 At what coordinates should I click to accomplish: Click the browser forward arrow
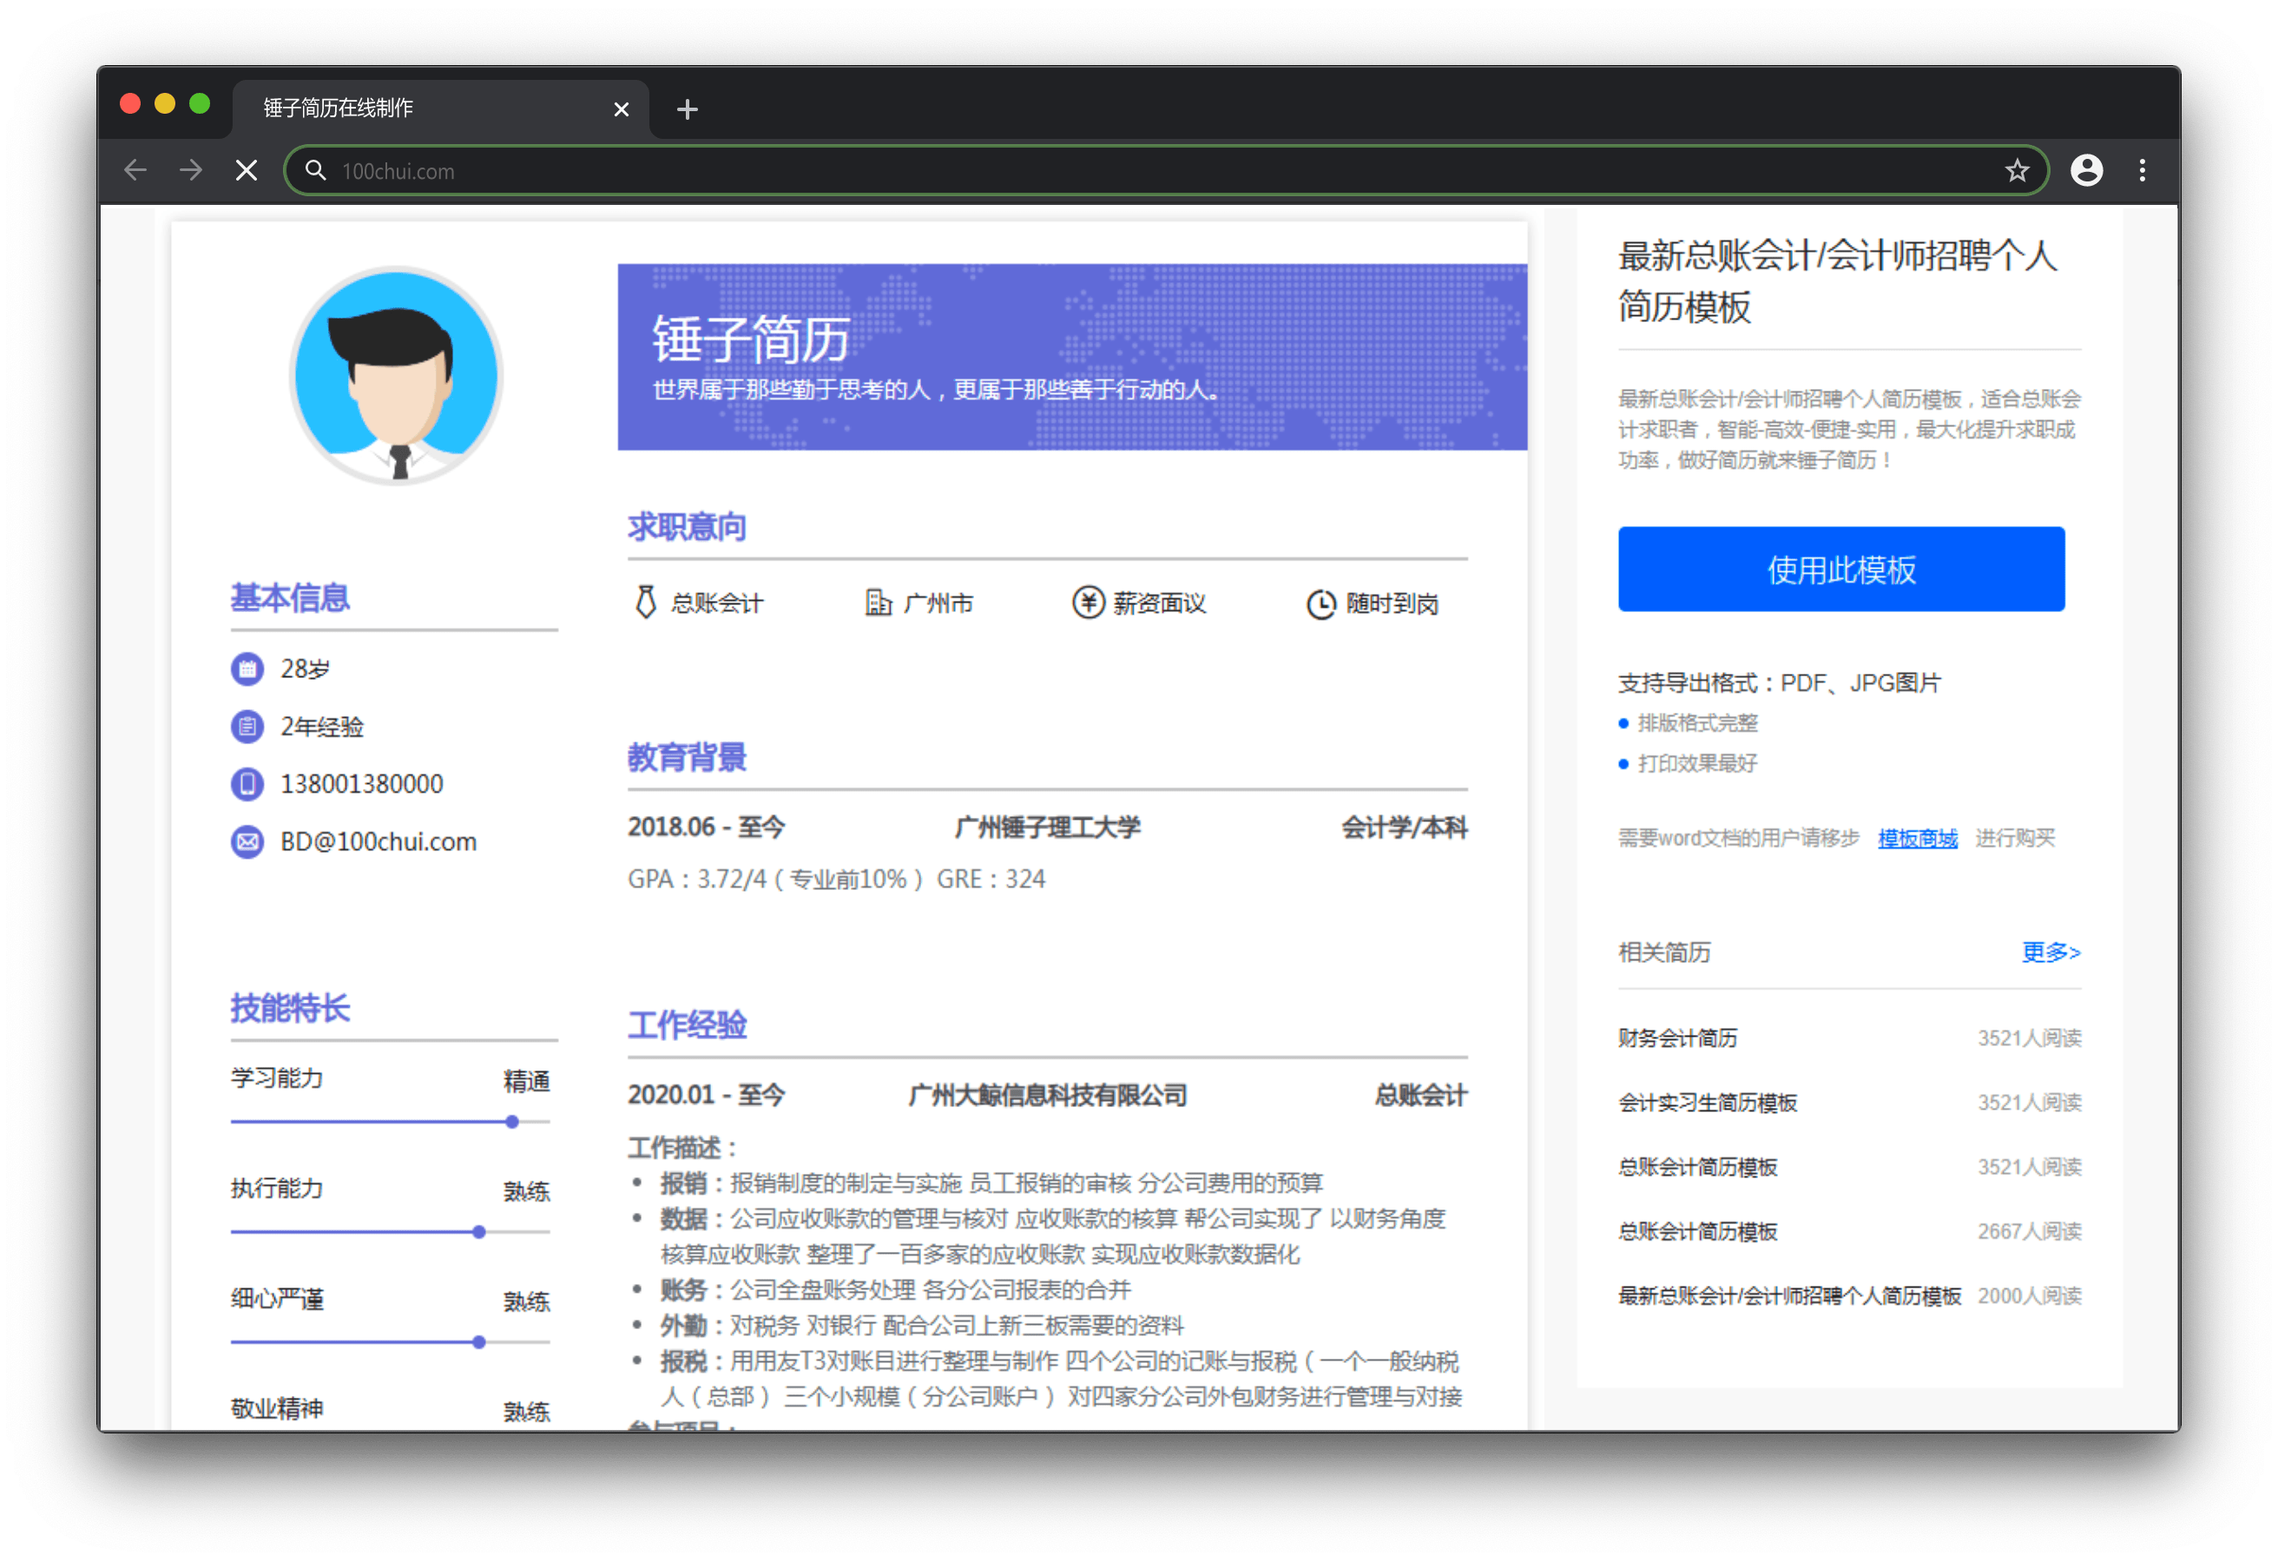(x=191, y=171)
